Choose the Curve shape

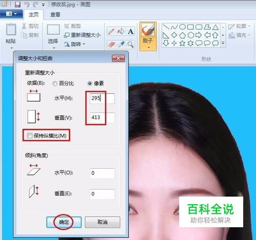click(x=174, y=27)
